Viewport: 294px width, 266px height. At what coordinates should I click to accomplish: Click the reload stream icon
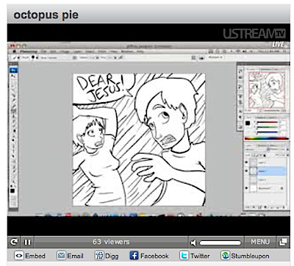[x=14, y=242]
